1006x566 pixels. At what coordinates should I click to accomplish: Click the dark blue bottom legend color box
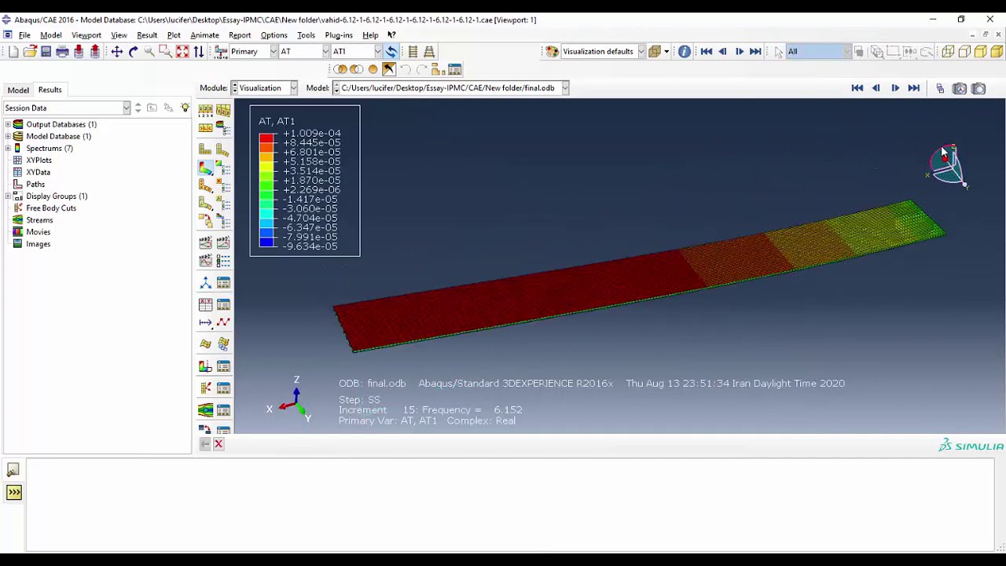266,242
